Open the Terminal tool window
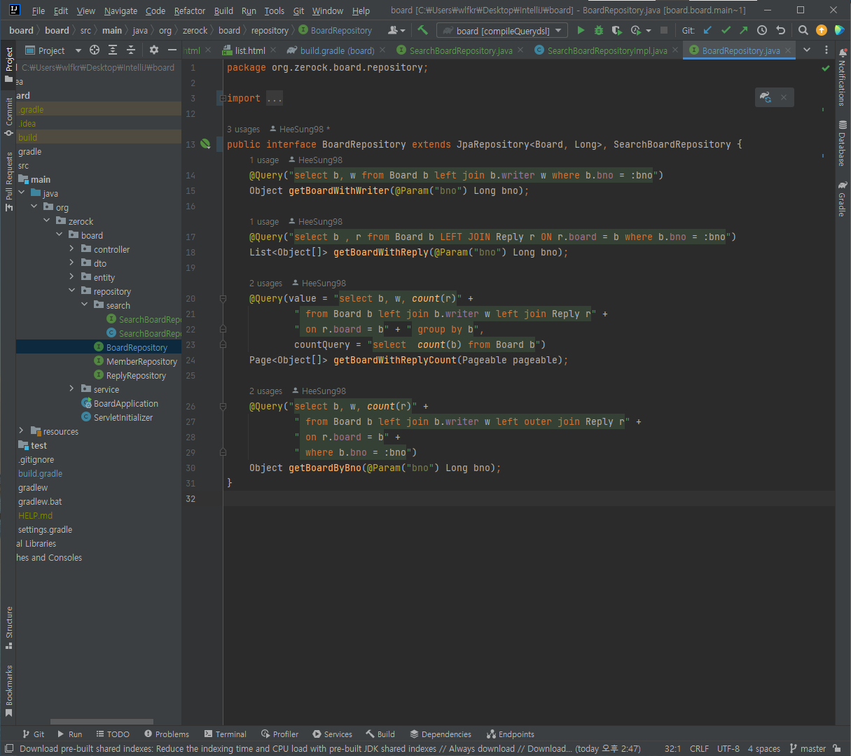The width and height of the screenshot is (851, 756). (x=225, y=734)
